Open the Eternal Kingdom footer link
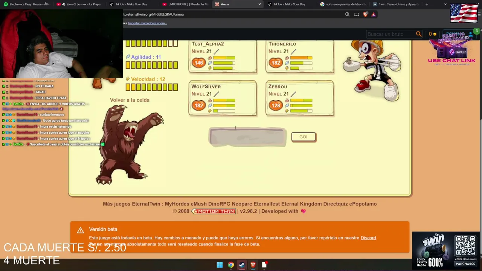 pos(302,204)
